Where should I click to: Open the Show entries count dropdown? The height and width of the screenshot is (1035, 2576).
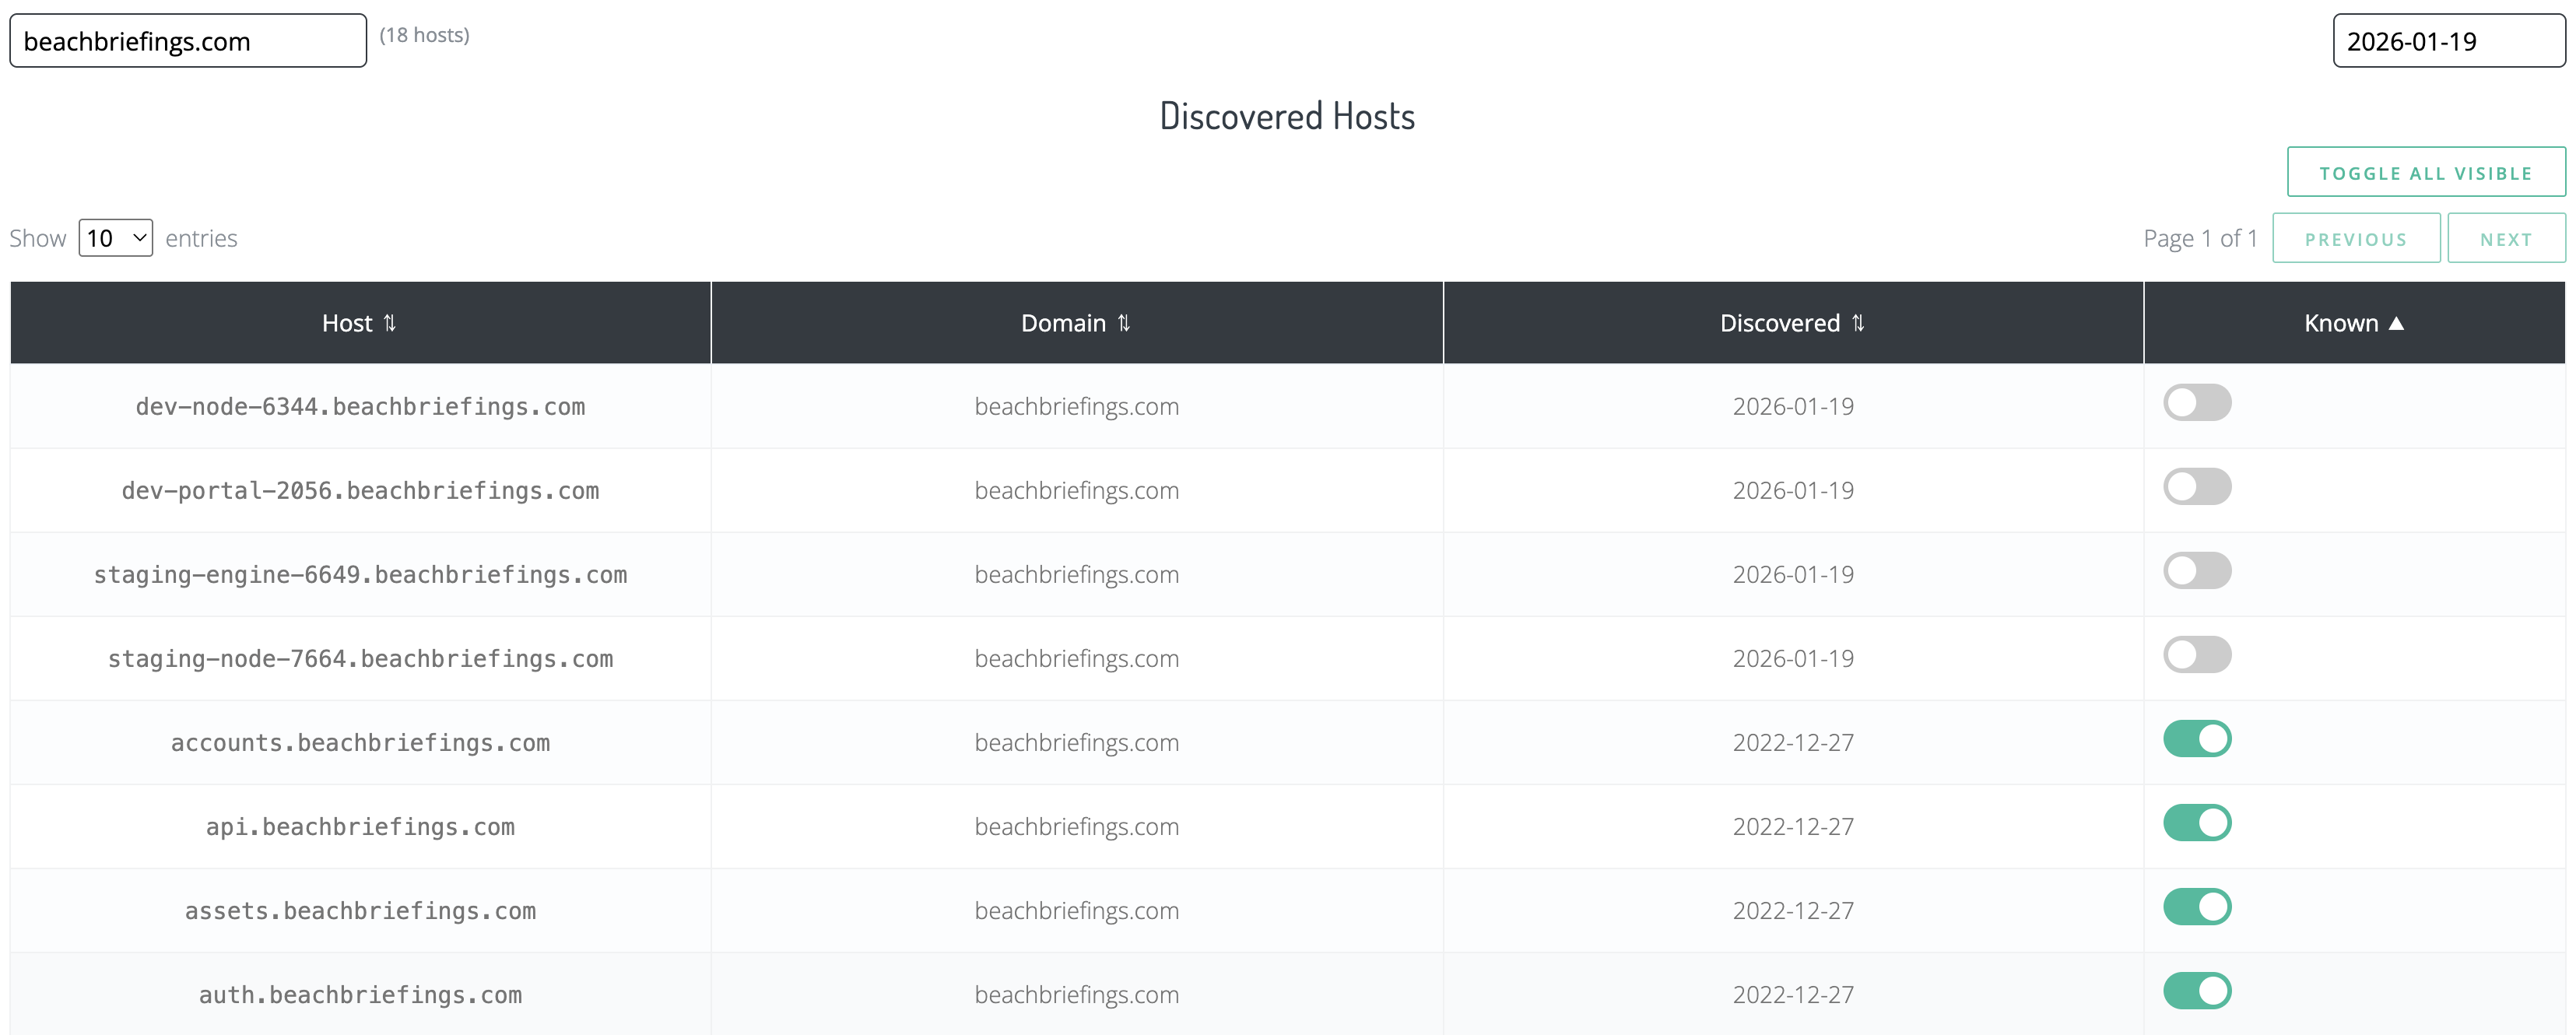point(115,238)
